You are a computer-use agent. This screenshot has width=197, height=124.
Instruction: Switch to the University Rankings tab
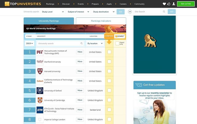49,21
